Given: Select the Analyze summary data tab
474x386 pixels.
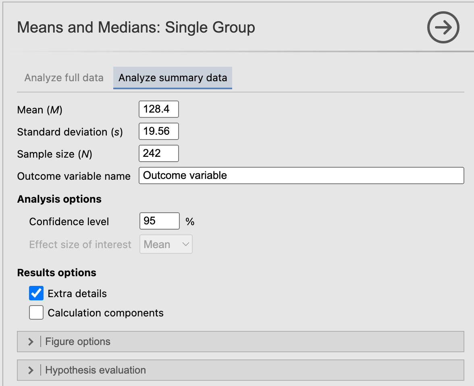Looking at the screenshot, I should point(173,78).
